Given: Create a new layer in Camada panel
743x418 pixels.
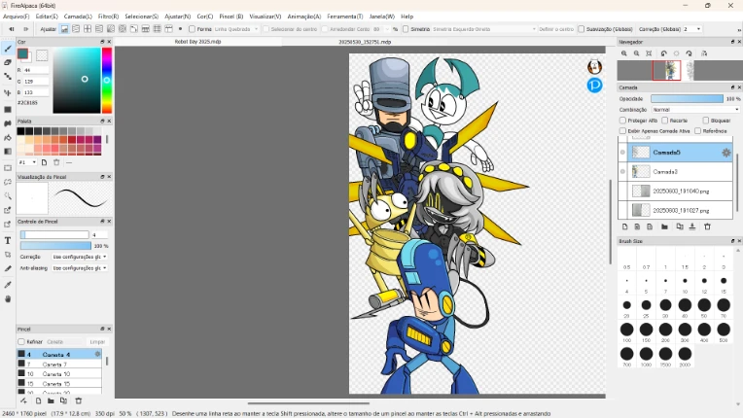Looking at the screenshot, I should [625, 226].
